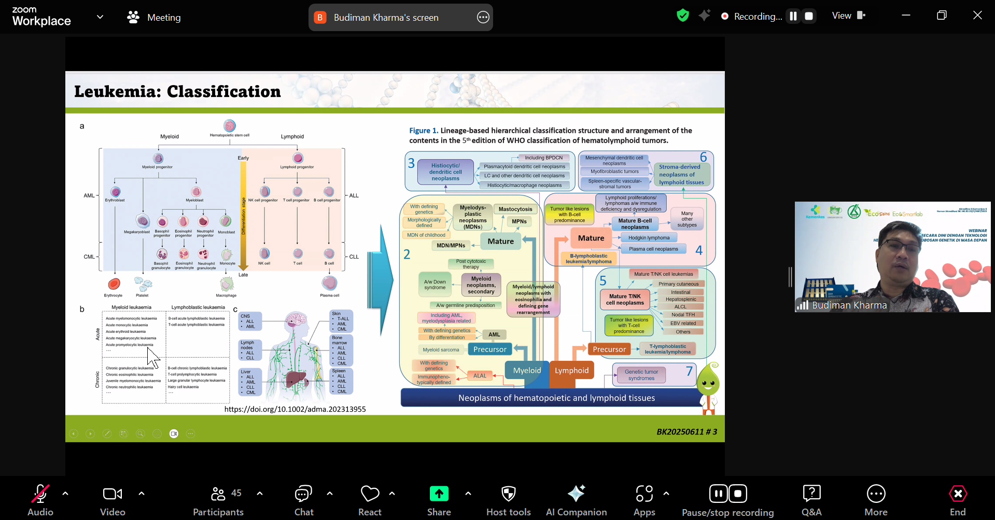Click the video panel resize handle

[790, 277]
